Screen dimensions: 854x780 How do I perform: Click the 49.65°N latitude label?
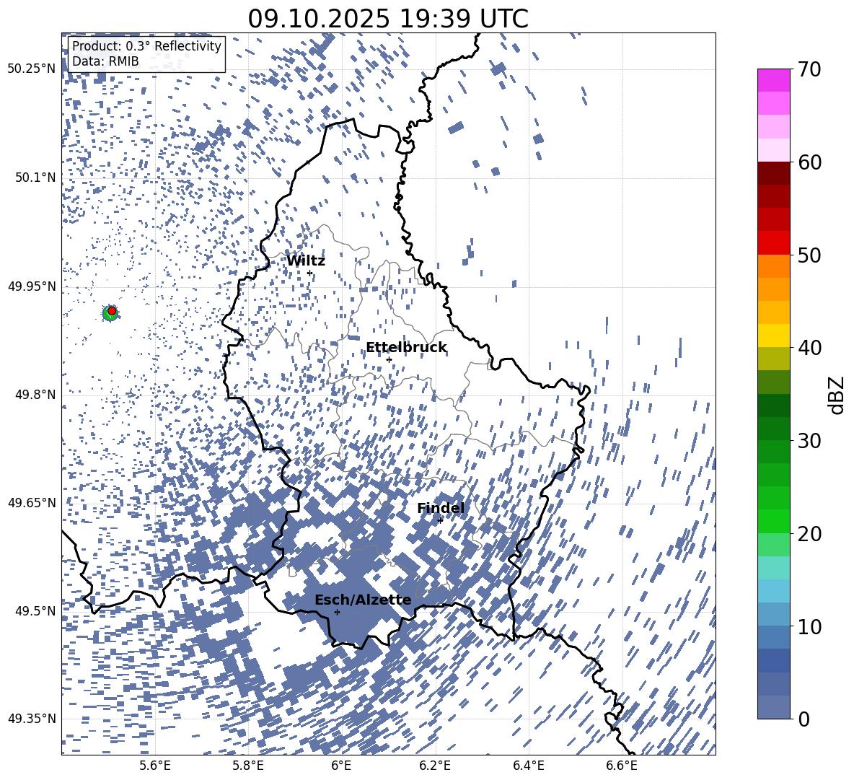click(x=32, y=502)
